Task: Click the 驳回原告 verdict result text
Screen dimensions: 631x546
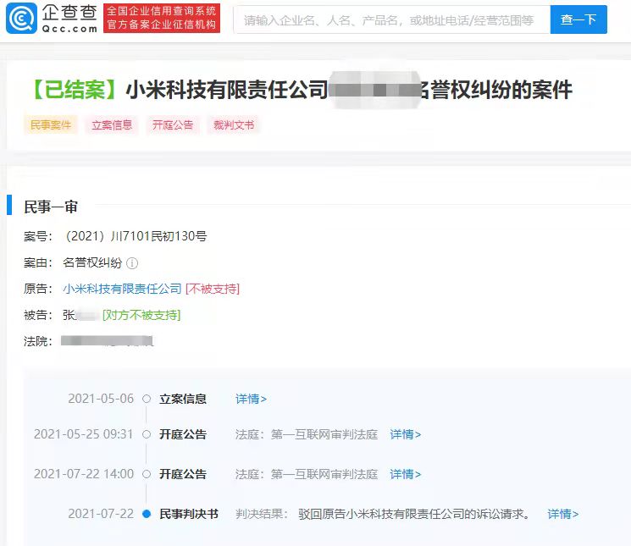Action: click(414, 514)
